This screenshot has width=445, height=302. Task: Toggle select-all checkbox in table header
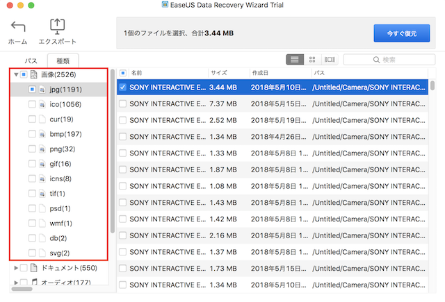pos(123,73)
